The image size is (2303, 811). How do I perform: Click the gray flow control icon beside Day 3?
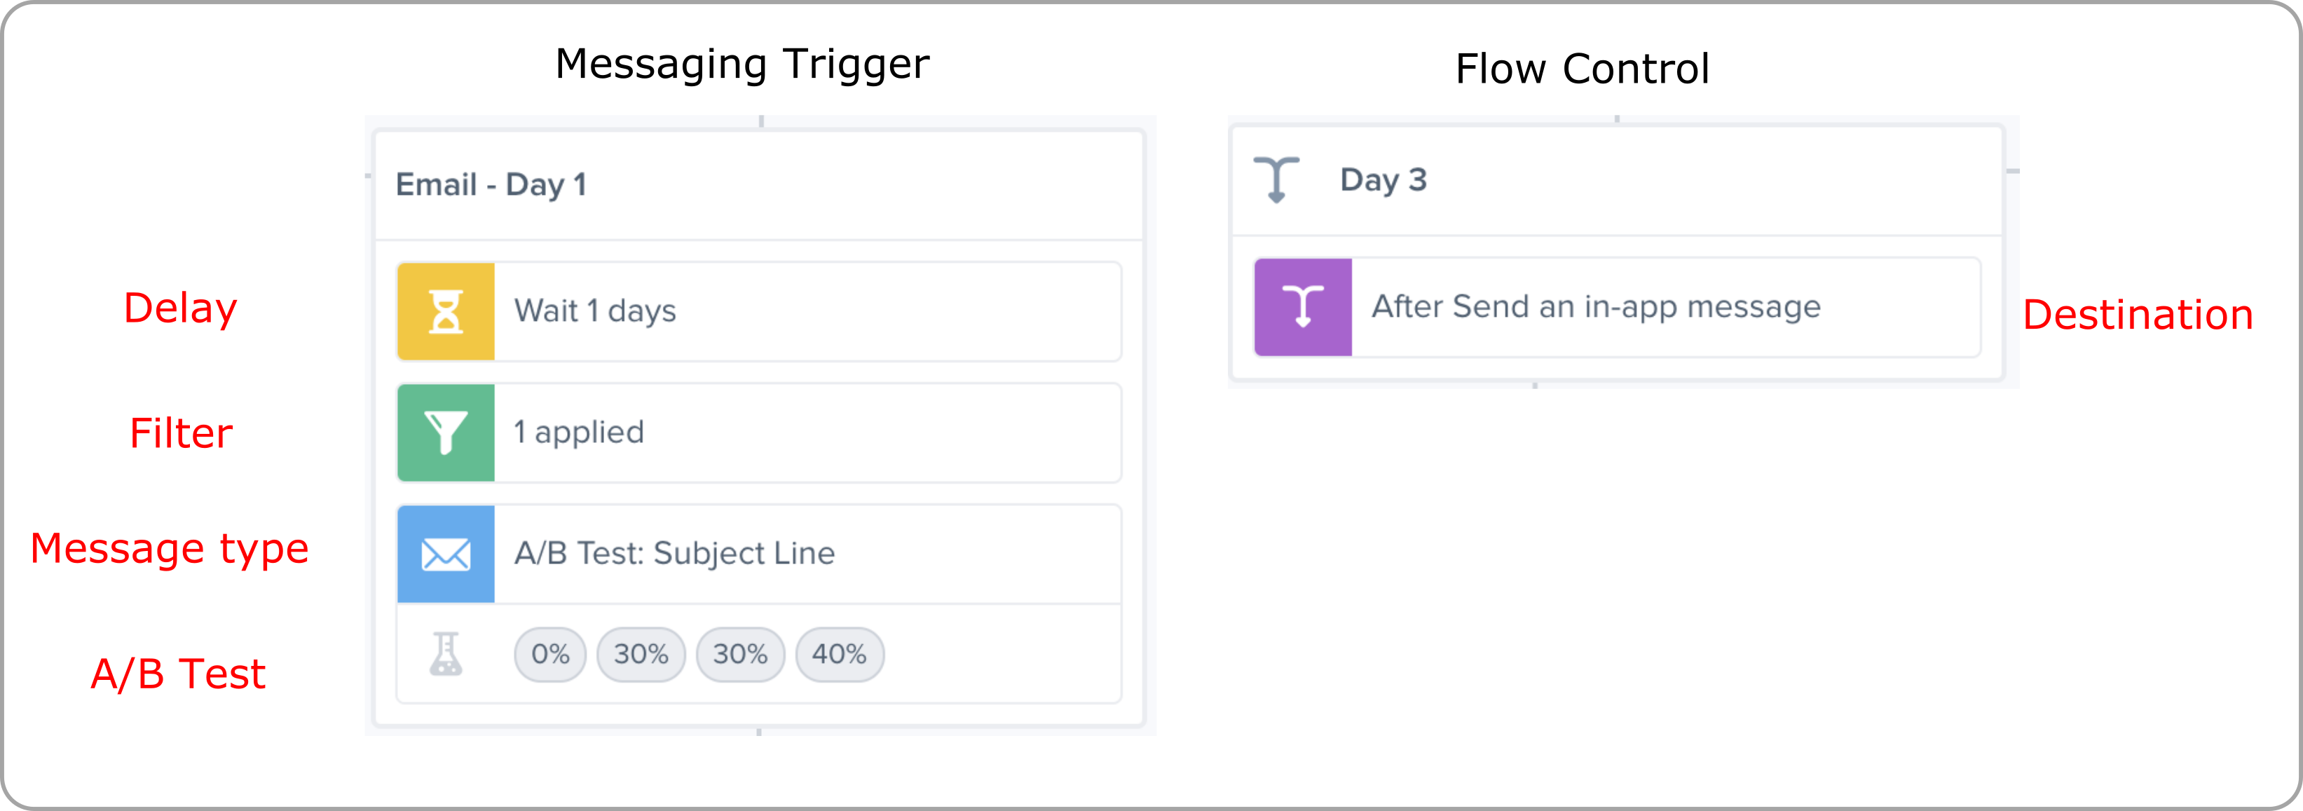[x=1277, y=179]
